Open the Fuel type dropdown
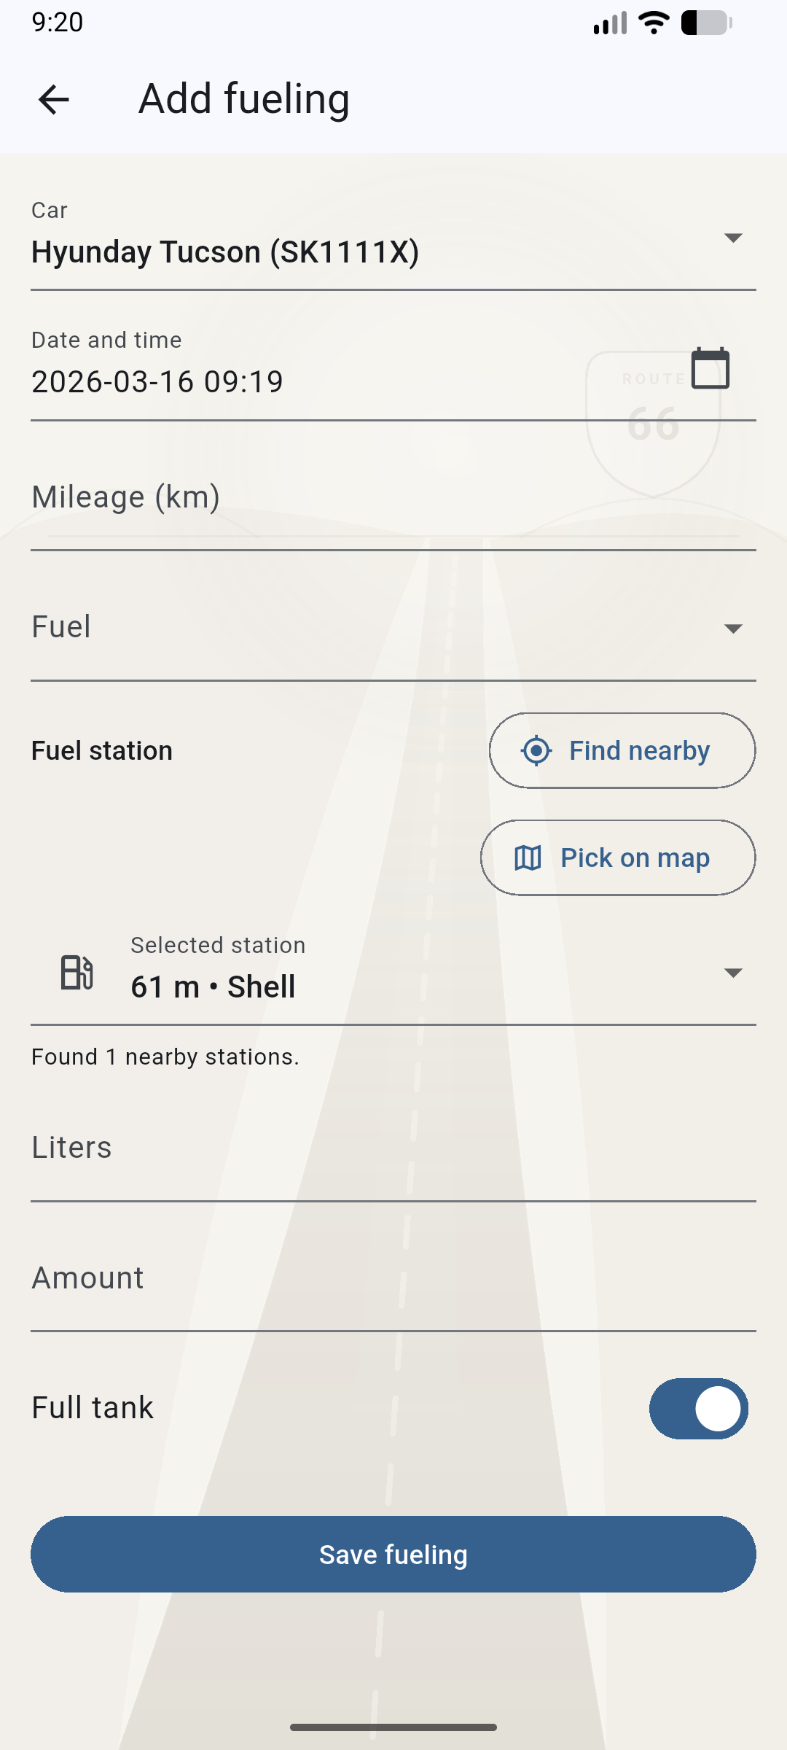787x1750 pixels. [733, 629]
